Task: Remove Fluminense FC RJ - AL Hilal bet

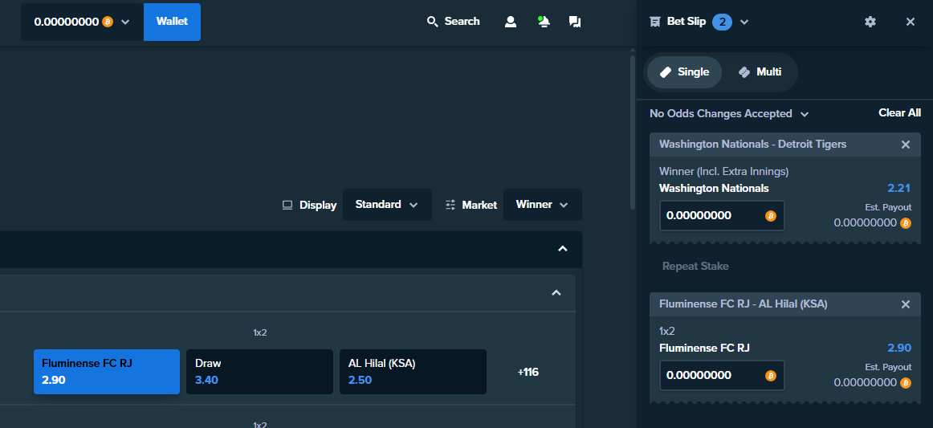Action: [x=906, y=304]
